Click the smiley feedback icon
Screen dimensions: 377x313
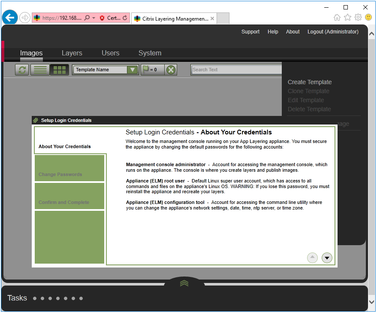(x=368, y=17)
